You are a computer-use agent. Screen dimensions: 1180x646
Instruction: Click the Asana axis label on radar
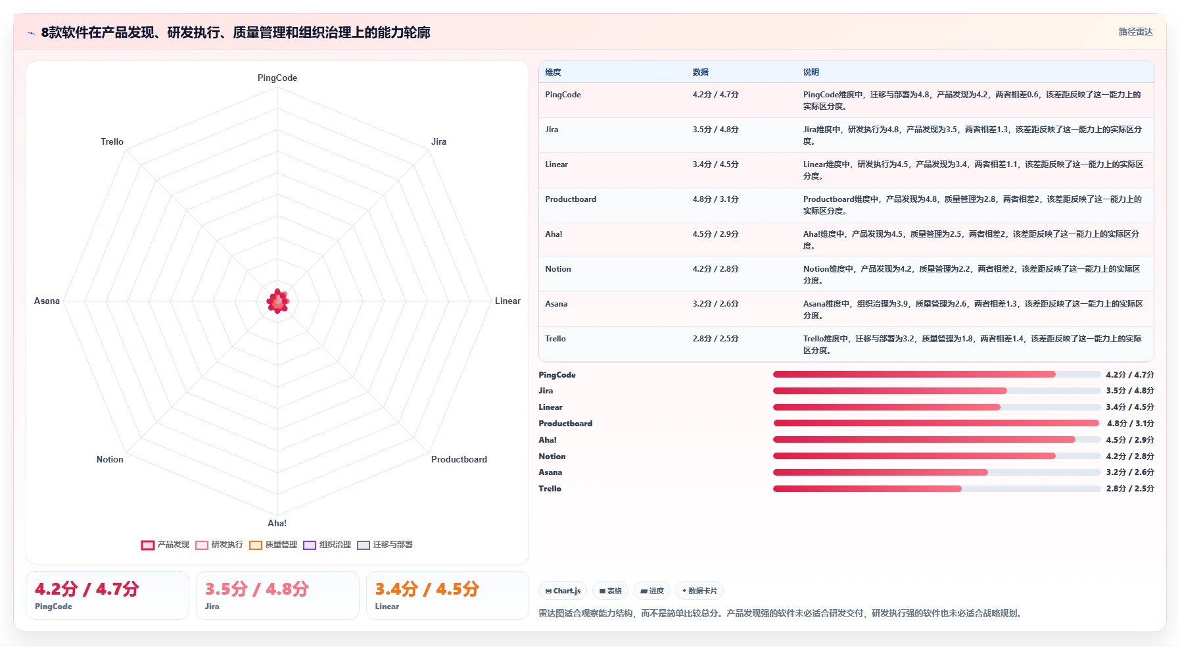(47, 301)
